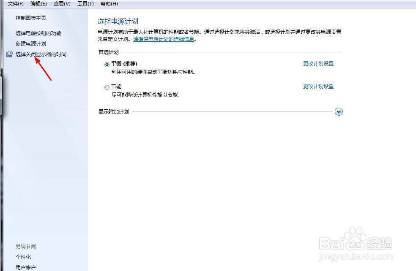更改"节能"计划的计划设置
The width and height of the screenshot is (416, 271).
coord(318,86)
